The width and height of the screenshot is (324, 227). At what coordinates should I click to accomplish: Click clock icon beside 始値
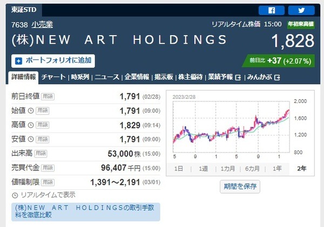(31, 111)
